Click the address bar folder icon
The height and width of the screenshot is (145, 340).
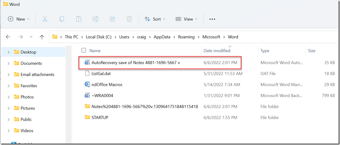(x=55, y=37)
